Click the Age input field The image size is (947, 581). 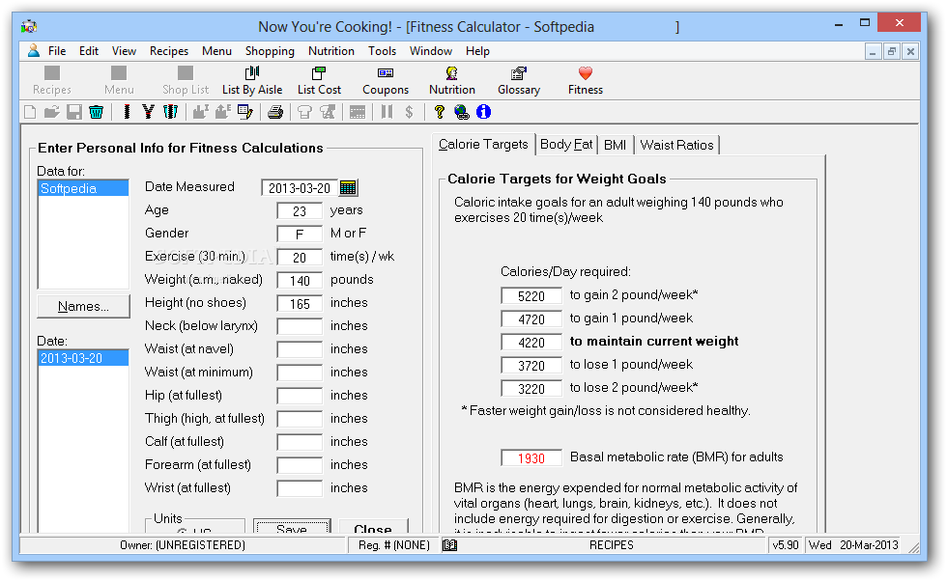pyautogui.click(x=300, y=211)
